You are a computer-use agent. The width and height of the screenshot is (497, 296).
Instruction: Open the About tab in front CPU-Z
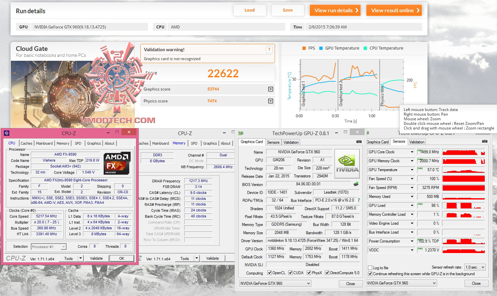(110, 143)
